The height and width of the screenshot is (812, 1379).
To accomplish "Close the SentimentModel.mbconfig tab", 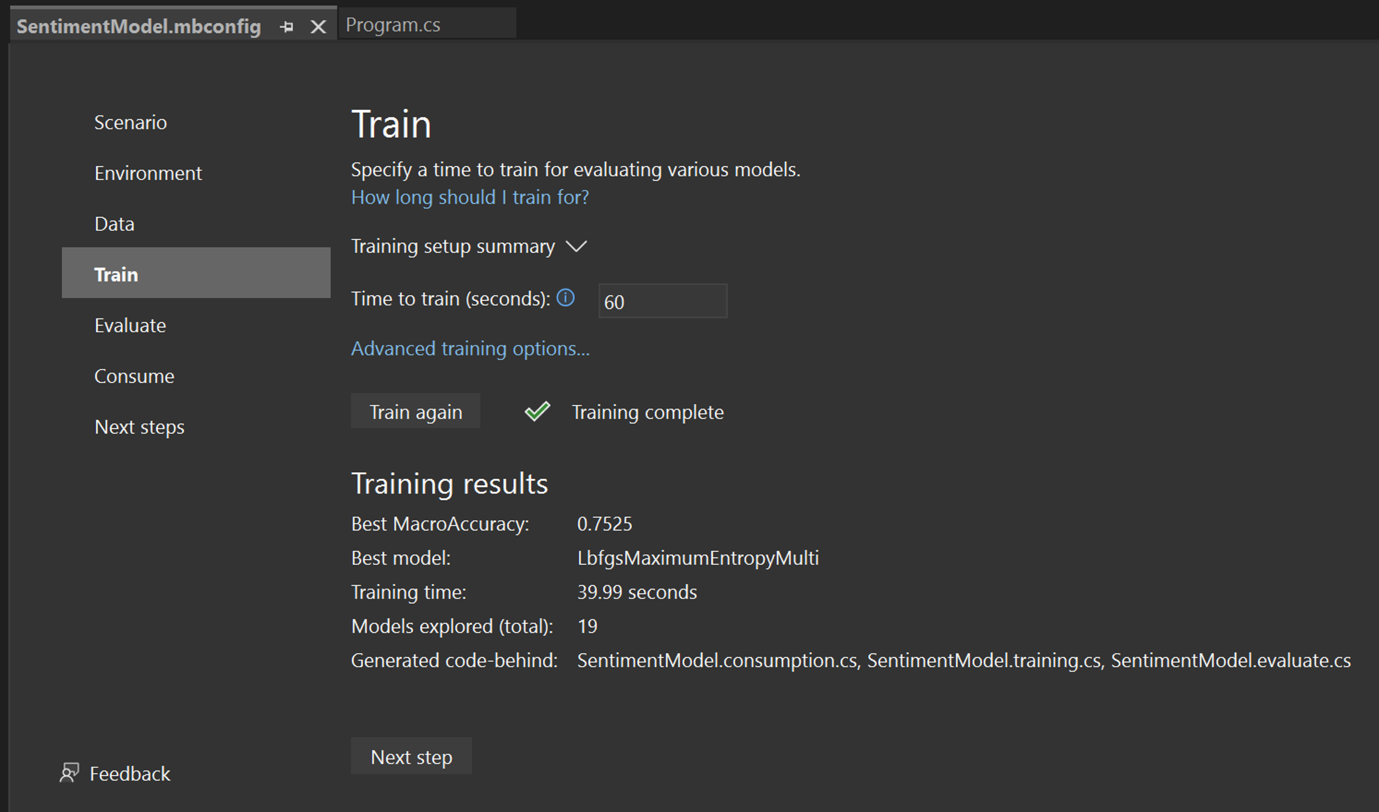I will 318,27.
